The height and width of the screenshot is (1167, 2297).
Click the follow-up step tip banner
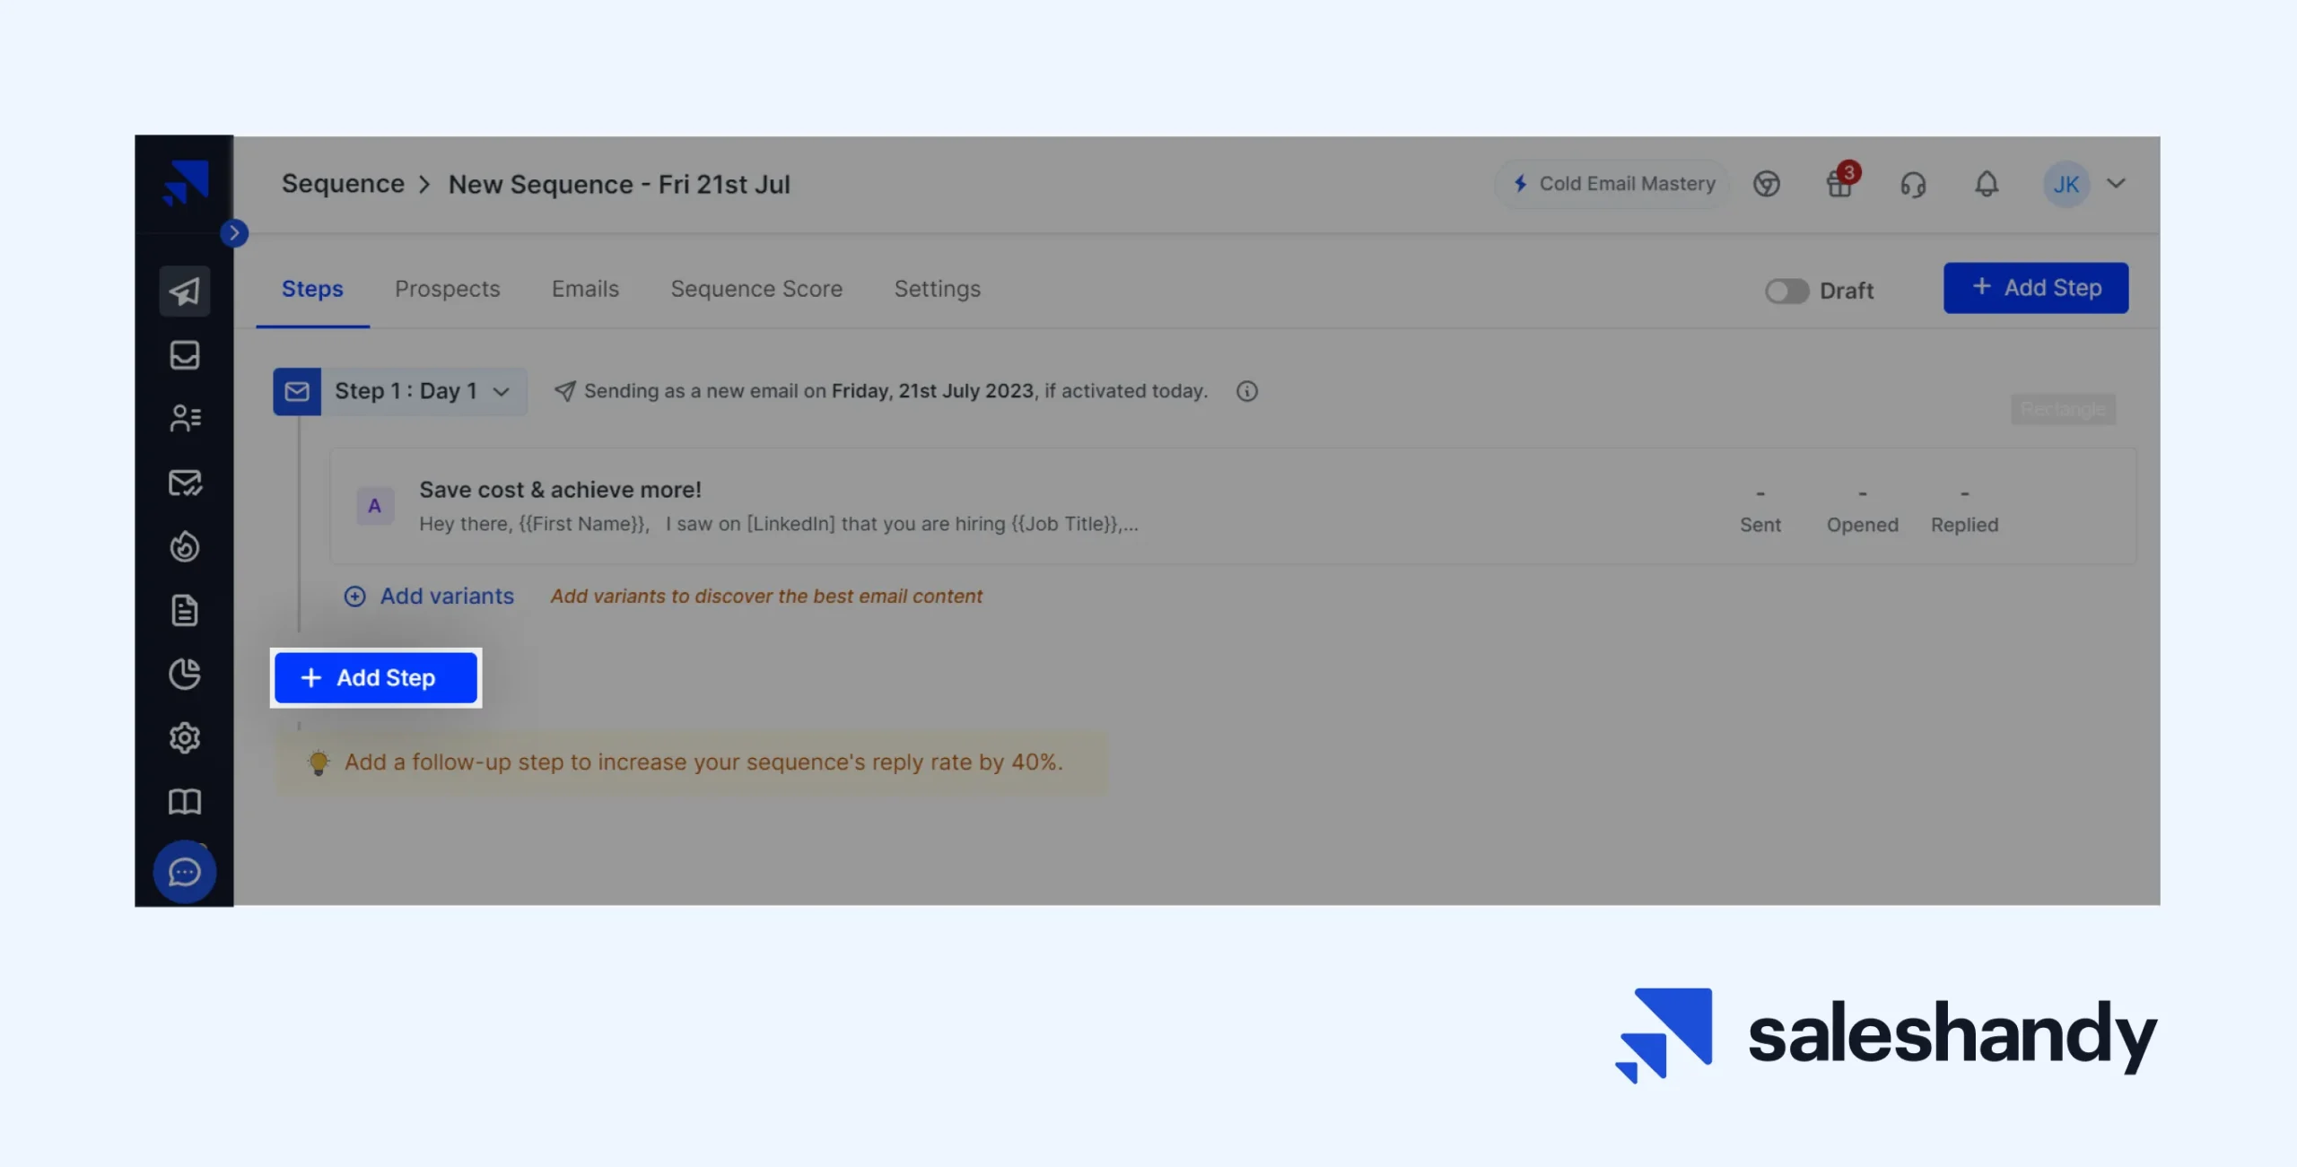tap(692, 762)
